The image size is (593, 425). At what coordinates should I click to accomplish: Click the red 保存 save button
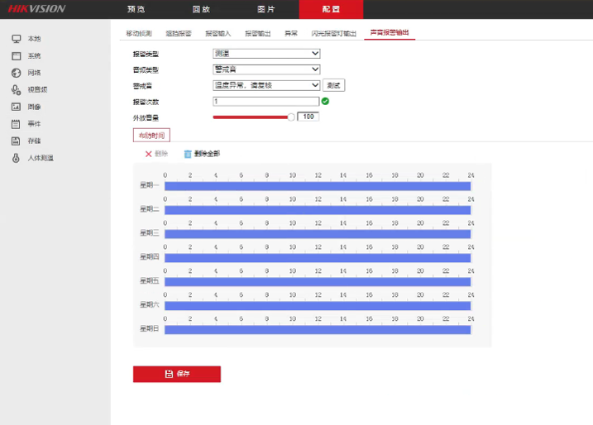(x=177, y=374)
